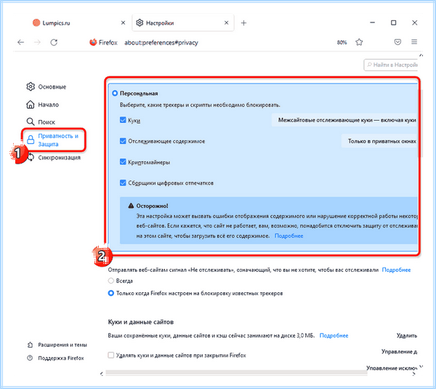The height and width of the screenshot is (389, 436).
Task: Click the magnifier icon beside Поиск
Action: 31,121
